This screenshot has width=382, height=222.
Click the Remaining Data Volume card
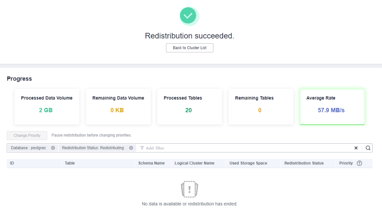tap(118, 106)
